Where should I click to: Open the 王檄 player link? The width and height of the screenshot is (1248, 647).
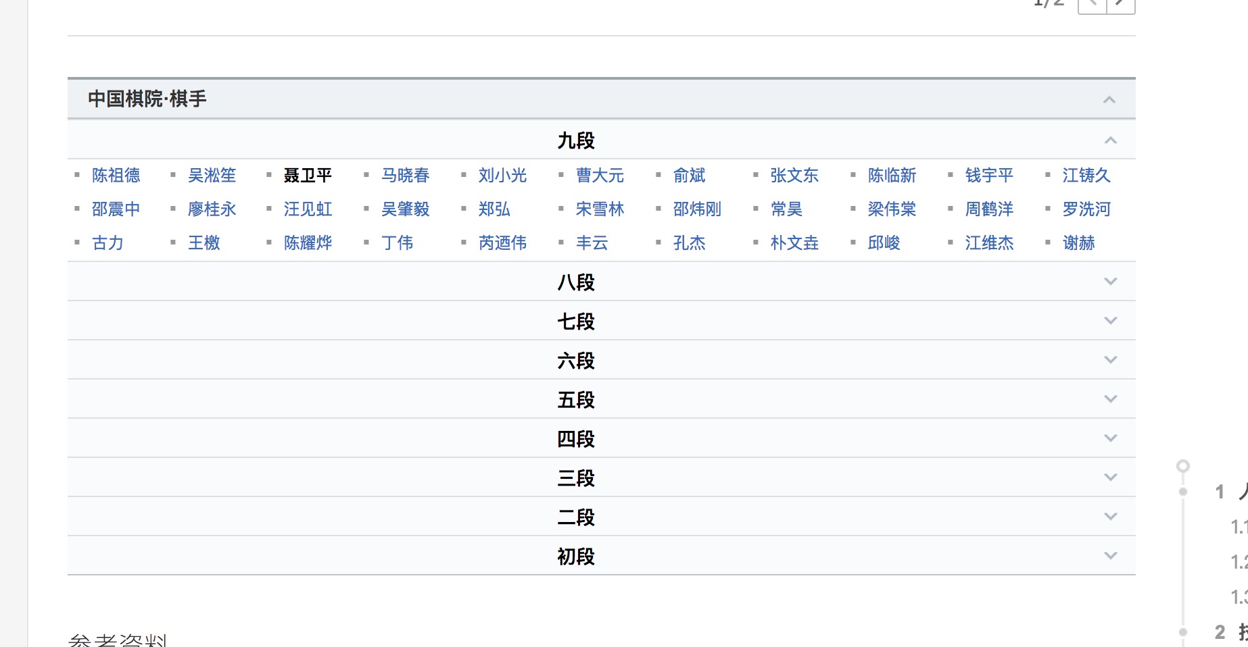(204, 243)
